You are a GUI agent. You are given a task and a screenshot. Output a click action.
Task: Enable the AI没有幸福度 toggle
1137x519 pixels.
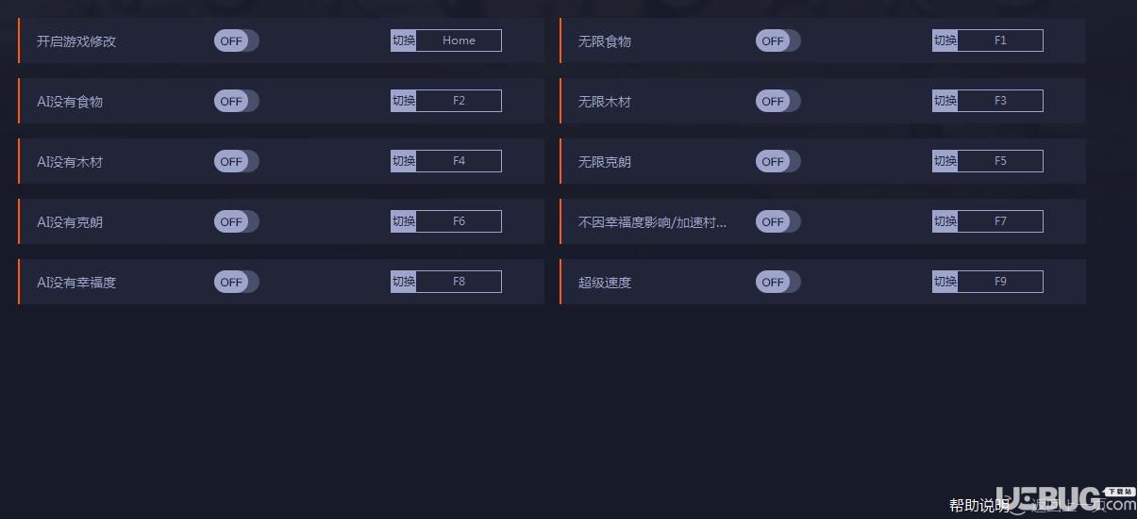pyautogui.click(x=236, y=282)
